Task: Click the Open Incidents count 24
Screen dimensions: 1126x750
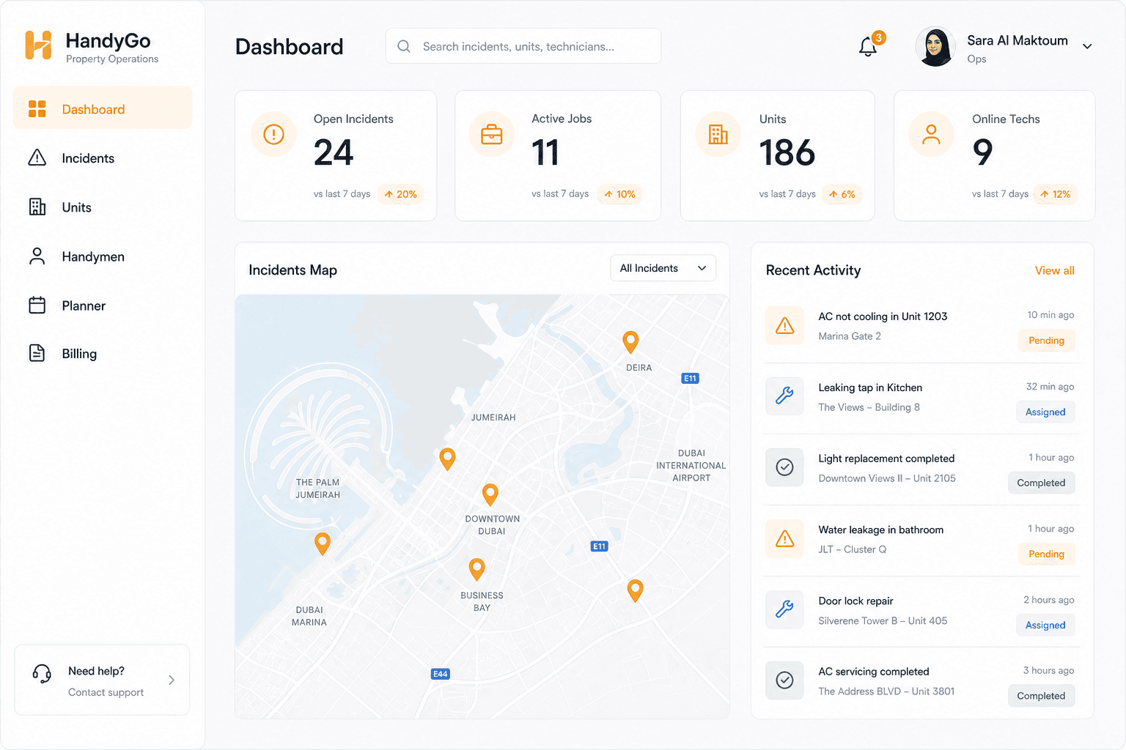Action: [334, 152]
